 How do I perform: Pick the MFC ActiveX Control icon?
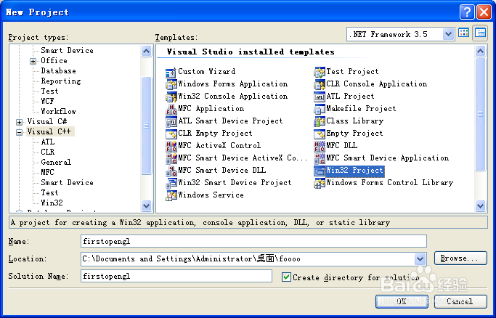tap(171, 147)
